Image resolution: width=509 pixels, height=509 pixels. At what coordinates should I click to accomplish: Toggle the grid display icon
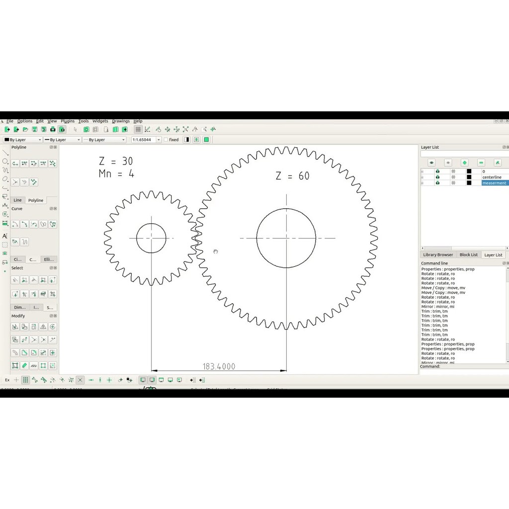pyautogui.click(x=138, y=130)
